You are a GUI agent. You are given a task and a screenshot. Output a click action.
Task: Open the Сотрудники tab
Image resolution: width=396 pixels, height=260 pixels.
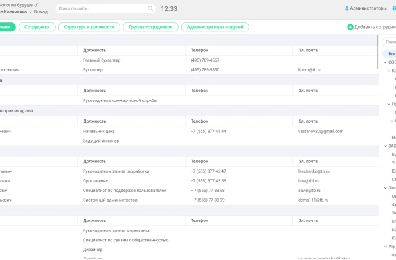(x=37, y=28)
